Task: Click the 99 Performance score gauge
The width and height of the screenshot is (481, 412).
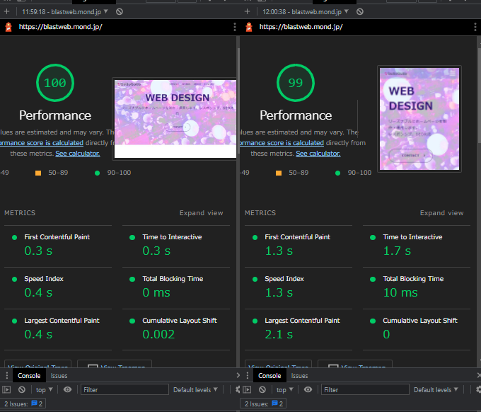Action: point(296,83)
